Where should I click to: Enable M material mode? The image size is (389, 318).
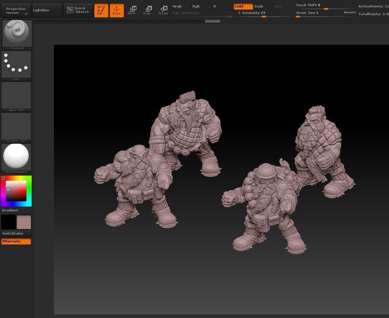click(x=222, y=6)
